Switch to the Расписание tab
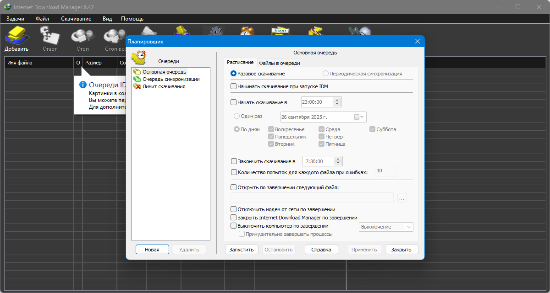The image size is (550, 293). tap(240, 63)
